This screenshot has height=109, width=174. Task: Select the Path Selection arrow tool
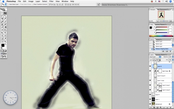coord(2,33)
